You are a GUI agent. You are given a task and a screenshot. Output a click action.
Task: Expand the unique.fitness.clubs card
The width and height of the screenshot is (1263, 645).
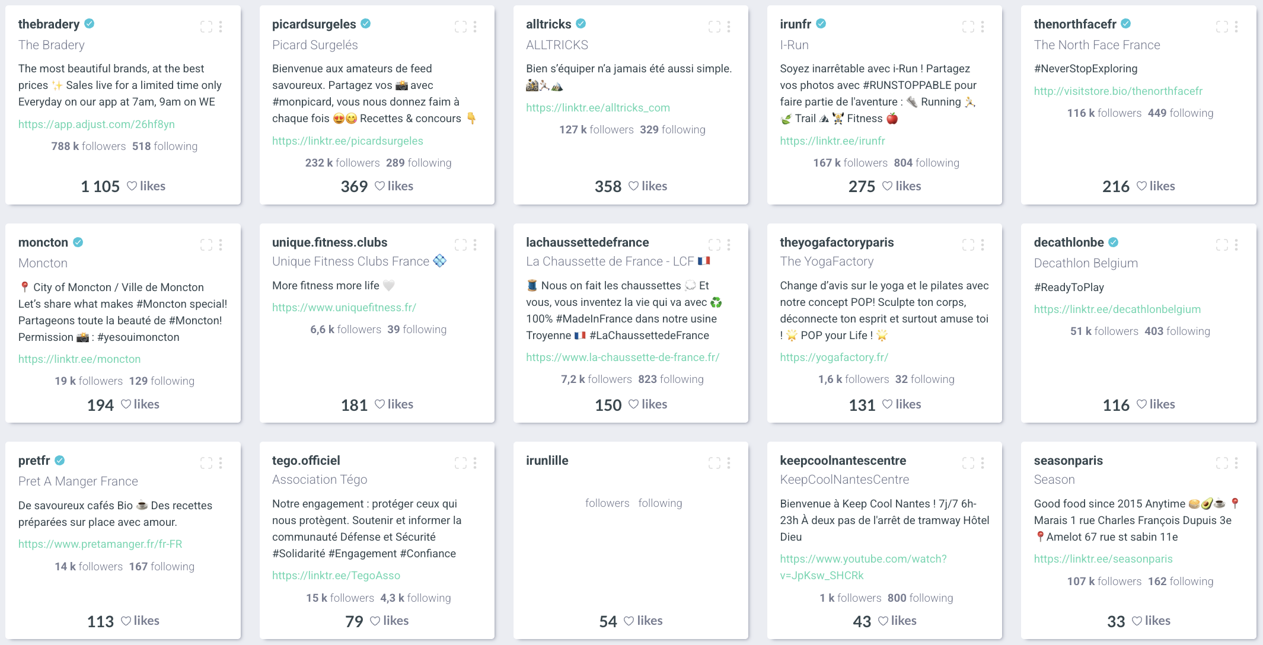pos(460,245)
